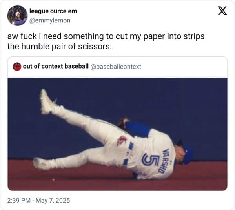The width and height of the screenshot is (235, 210).
Task: Visit the @baseballcontext handle
Action: click(x=116, y=67)
